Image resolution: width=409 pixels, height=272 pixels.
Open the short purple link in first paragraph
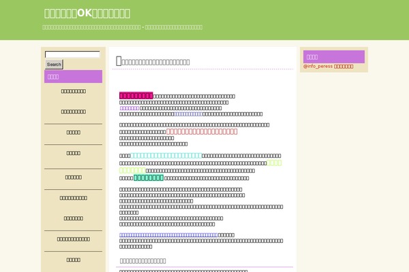coord(130,108)
